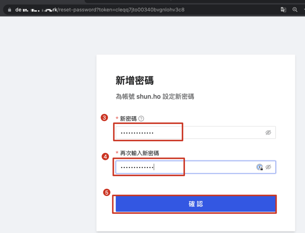This screenshot has height=233, width=305.
Task: Click the 新密碼 field label
Action: click(x=128, y=119)
